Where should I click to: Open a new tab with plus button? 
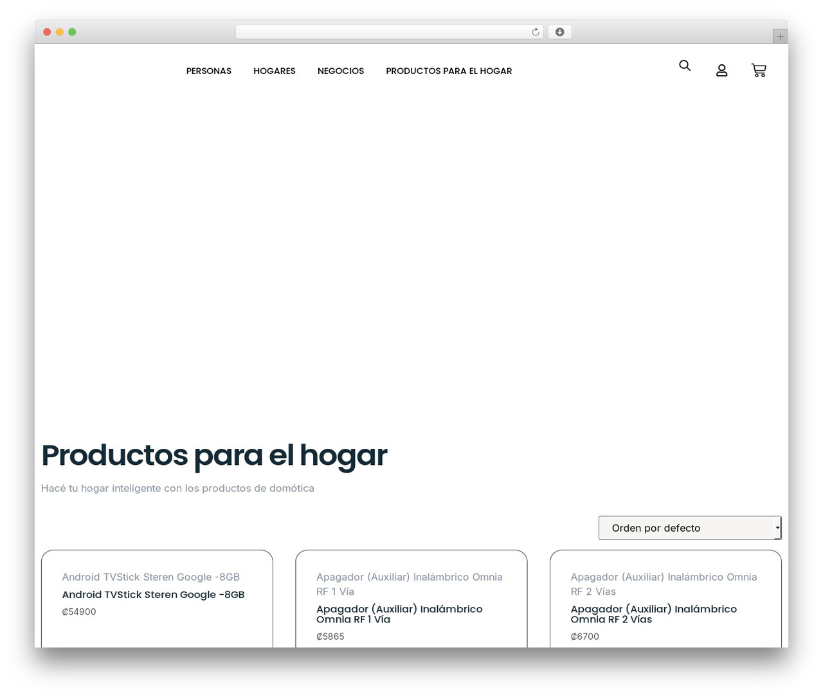tap(781, 37)
